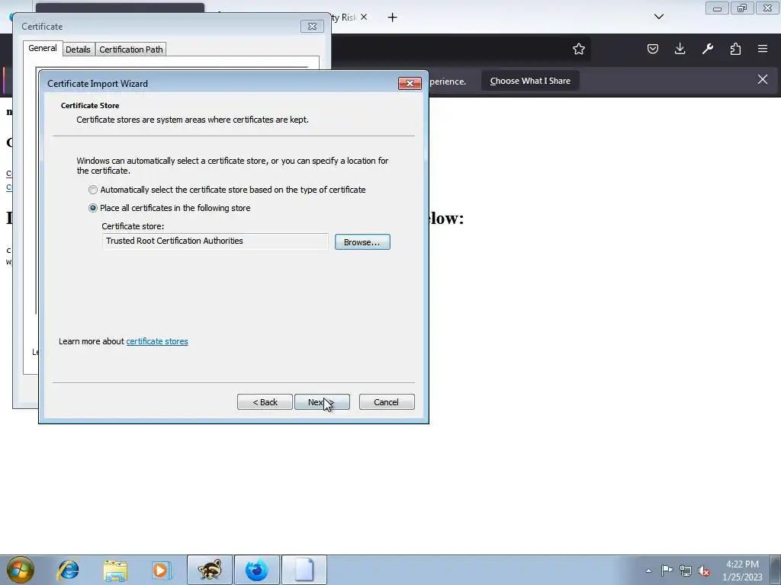Open the Certification Path tab
Screen dimensions: 781x585
(131, 50)
